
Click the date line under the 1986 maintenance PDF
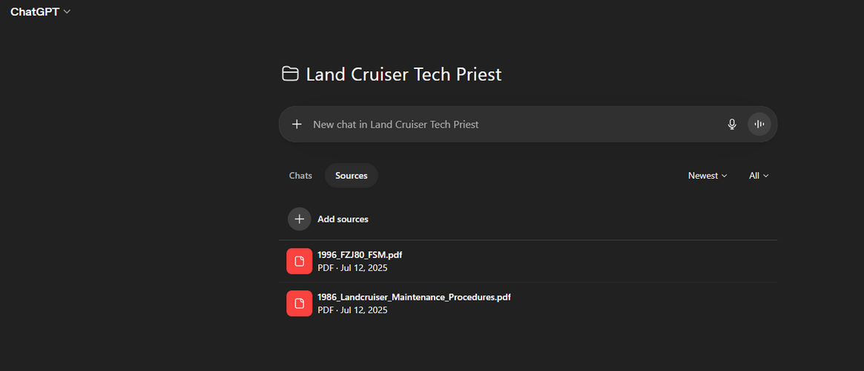point(352,310)
